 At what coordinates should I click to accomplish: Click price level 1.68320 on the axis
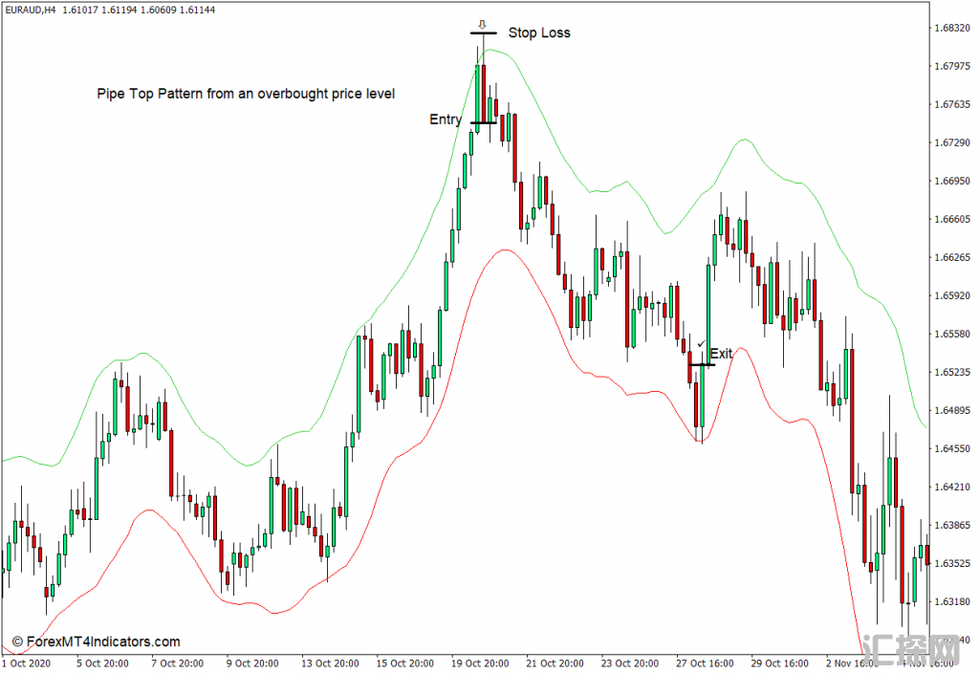pyautogui.click(x=952, y=28)
